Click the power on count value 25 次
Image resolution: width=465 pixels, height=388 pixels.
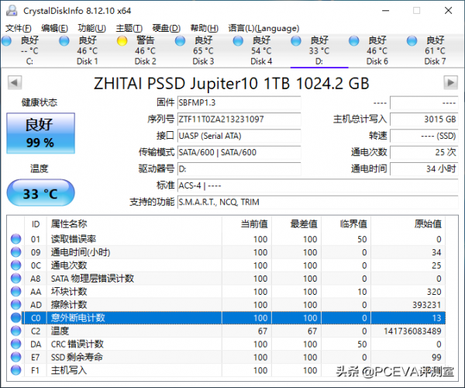[424, 153]
